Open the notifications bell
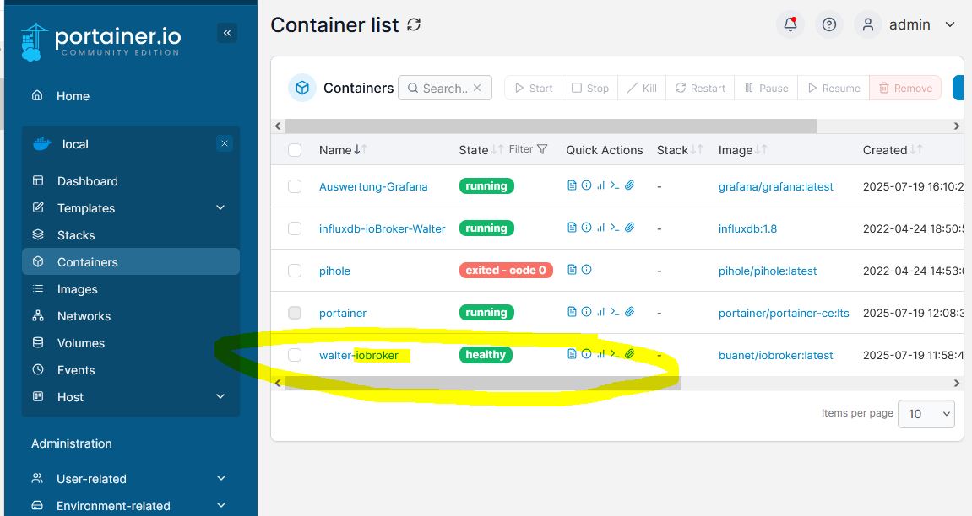Image resolution: width=972 pixels, height=516 pixels. point(790,24)
